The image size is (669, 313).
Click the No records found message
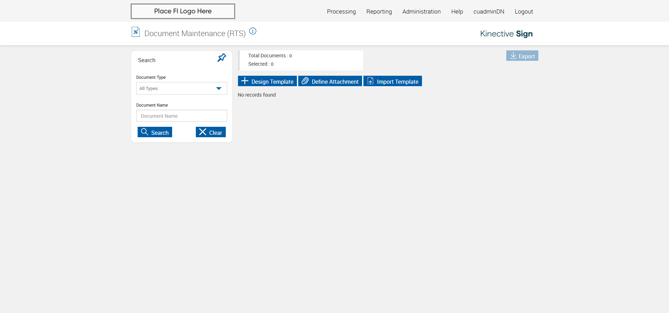click(x=257, y=95)
